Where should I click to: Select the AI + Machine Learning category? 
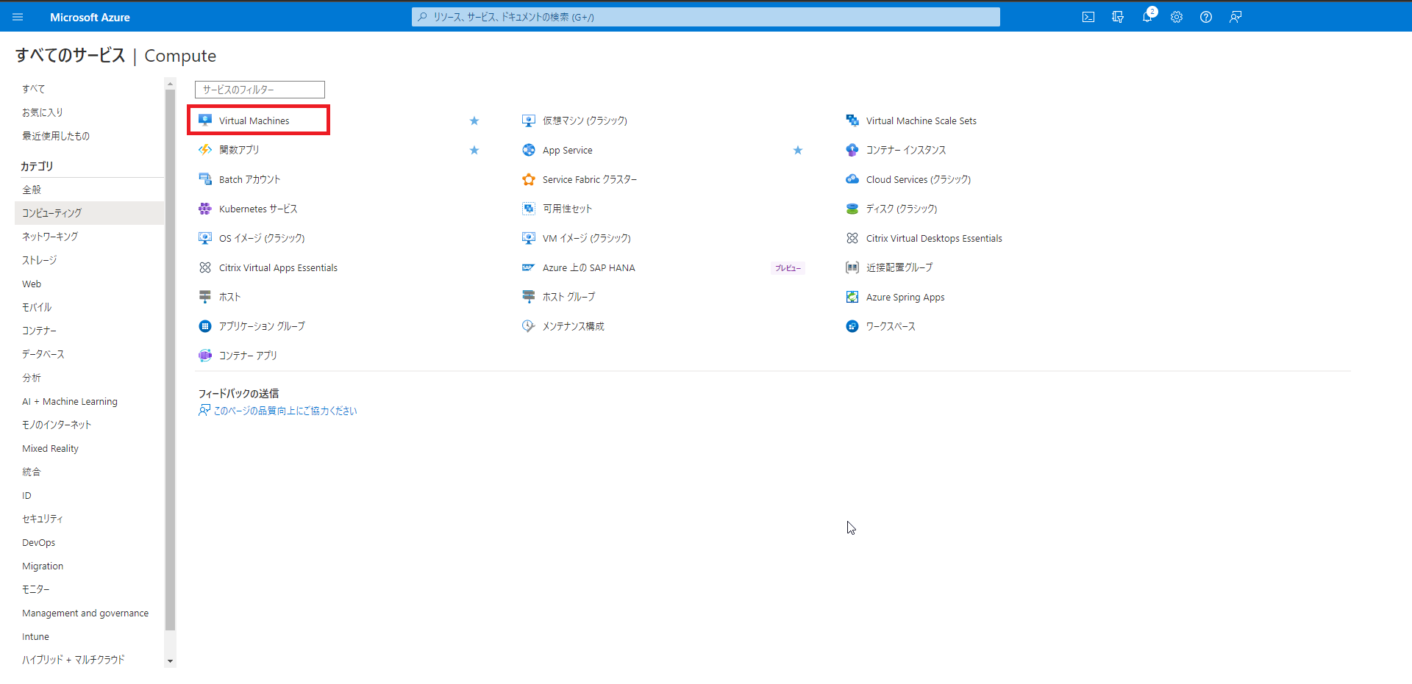pos(70,401)
